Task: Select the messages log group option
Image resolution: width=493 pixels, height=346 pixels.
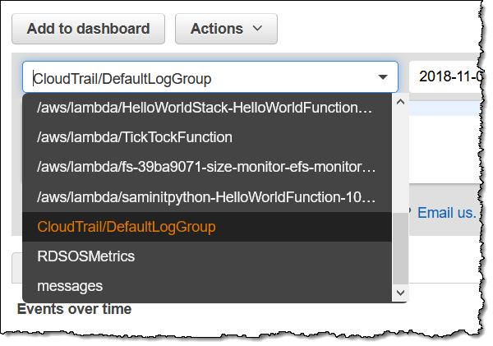Action: coord(70,286)
